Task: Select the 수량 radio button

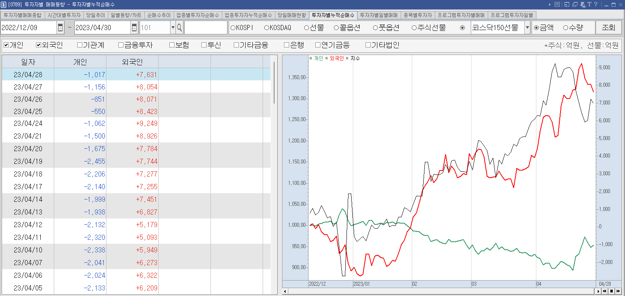Action: coord(566,28)
